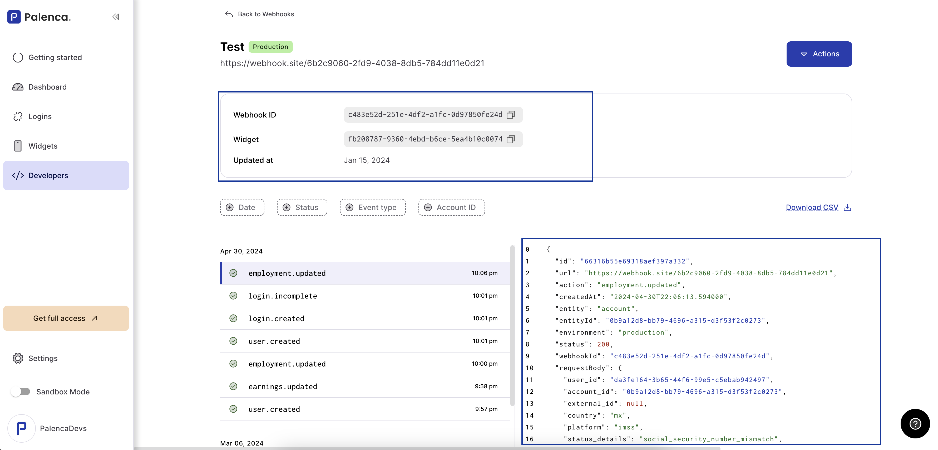The height and width of the screenshot is (450, 938).
Task: Click the Logins link icon
Action: 18,117
